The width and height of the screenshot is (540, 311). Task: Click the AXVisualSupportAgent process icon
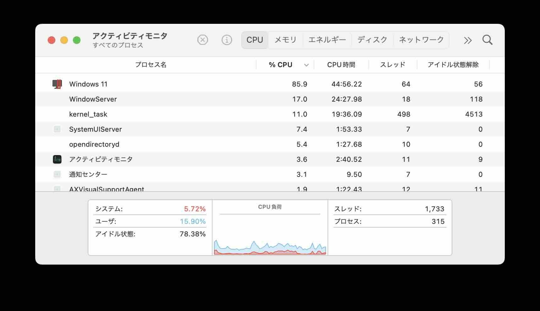57,189
